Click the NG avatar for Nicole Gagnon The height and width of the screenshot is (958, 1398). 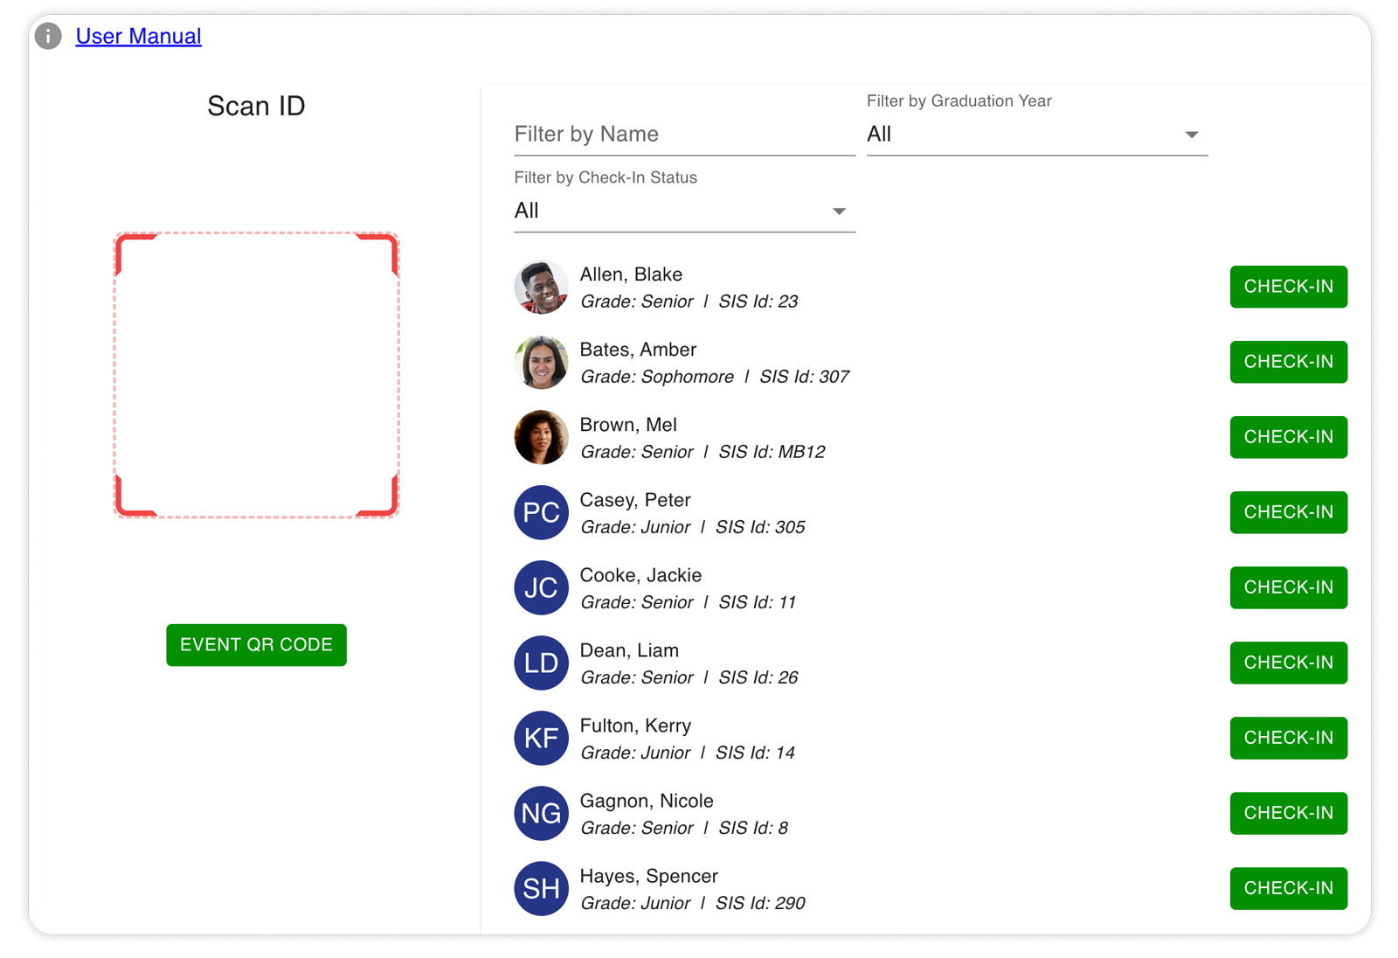pyautogui.click(x=541, y=813)
